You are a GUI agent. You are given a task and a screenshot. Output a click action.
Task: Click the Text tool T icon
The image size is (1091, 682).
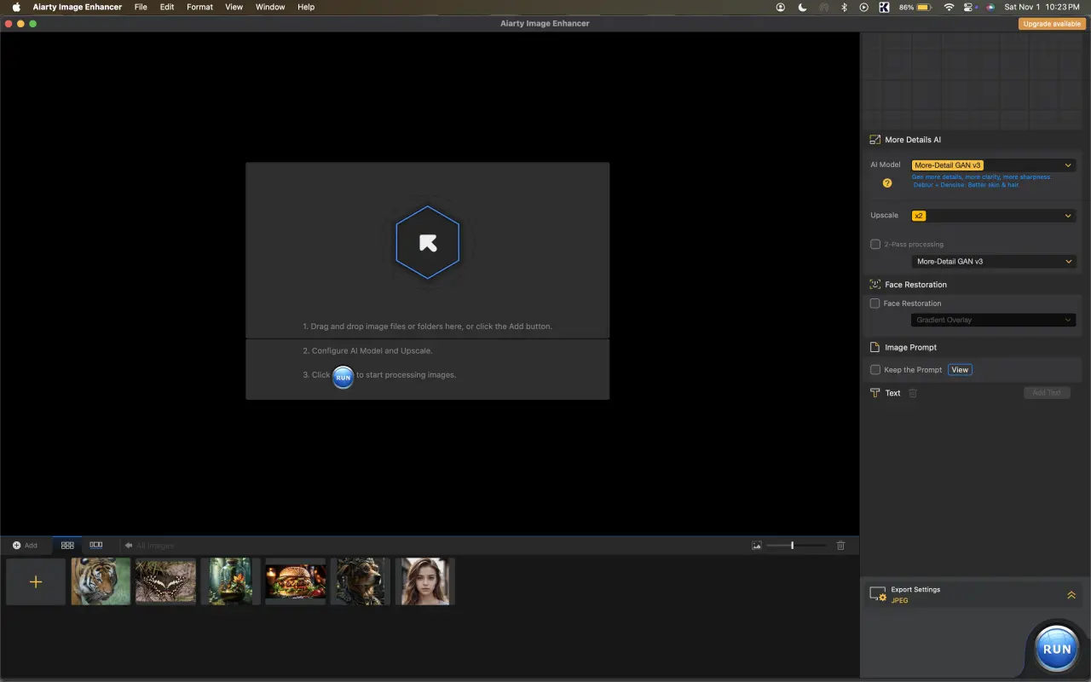coord(875,393)
